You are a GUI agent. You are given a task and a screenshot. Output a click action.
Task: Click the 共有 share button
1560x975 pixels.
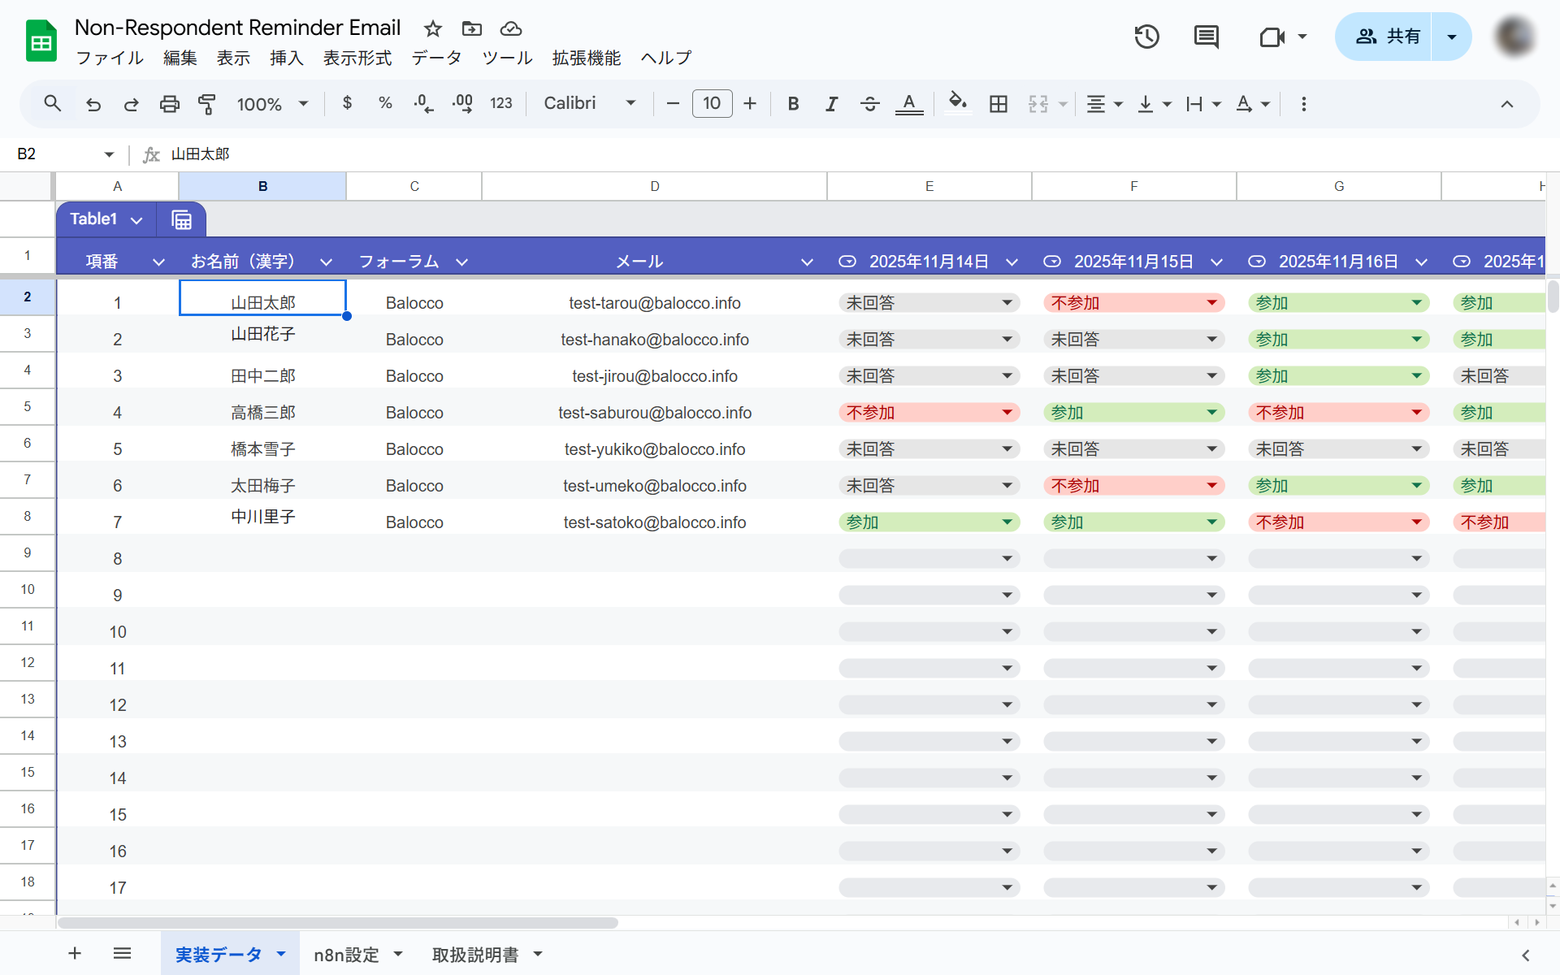point(1386,37)
